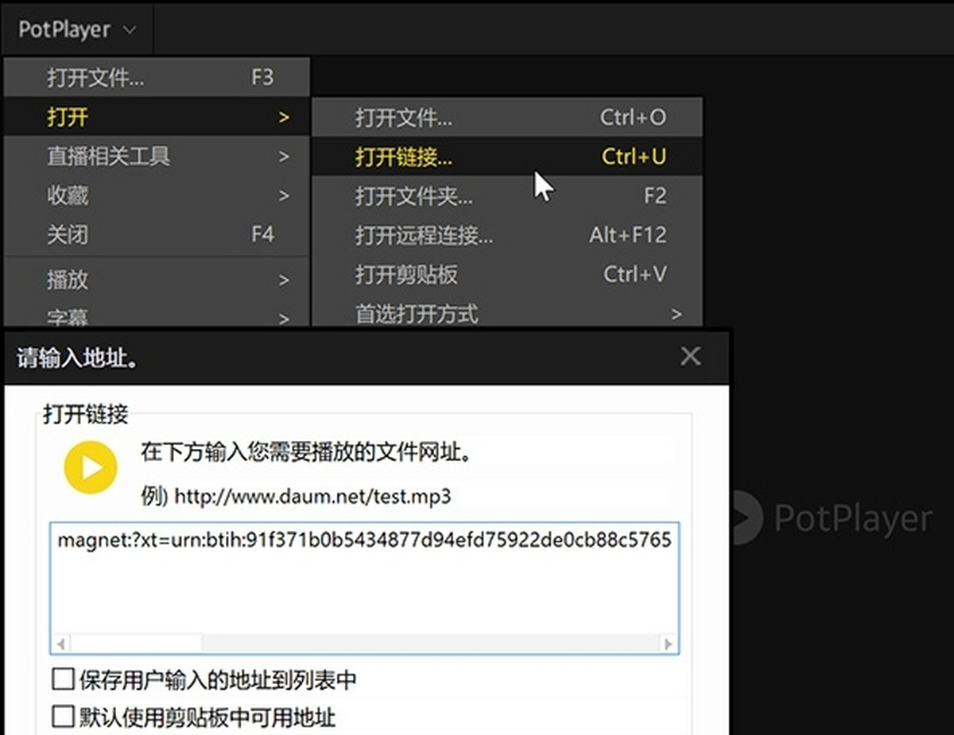Open the 直播相关工具 submenu
Image resolution: width=954 pixels, height=735 pixels.
(x=157, y=156)
